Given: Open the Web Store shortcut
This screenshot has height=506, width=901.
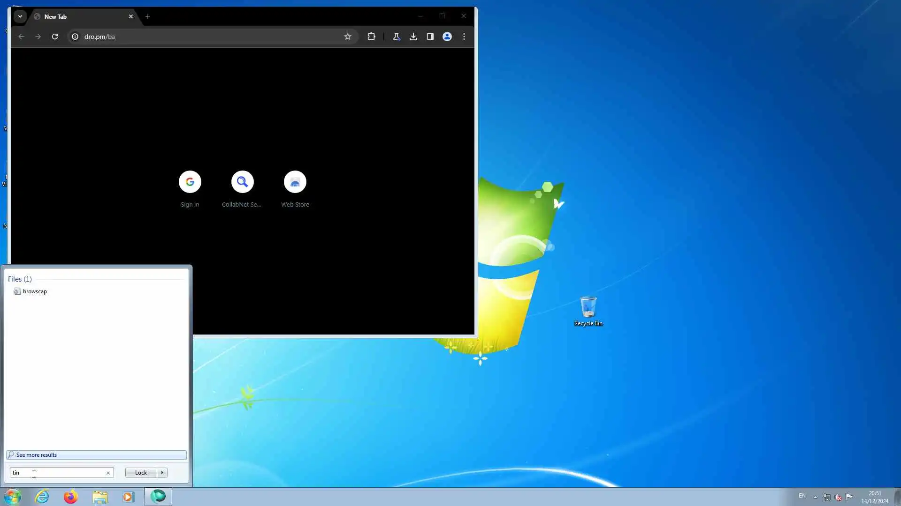Looking at the screenshot, I should click(x=295, y=182).
